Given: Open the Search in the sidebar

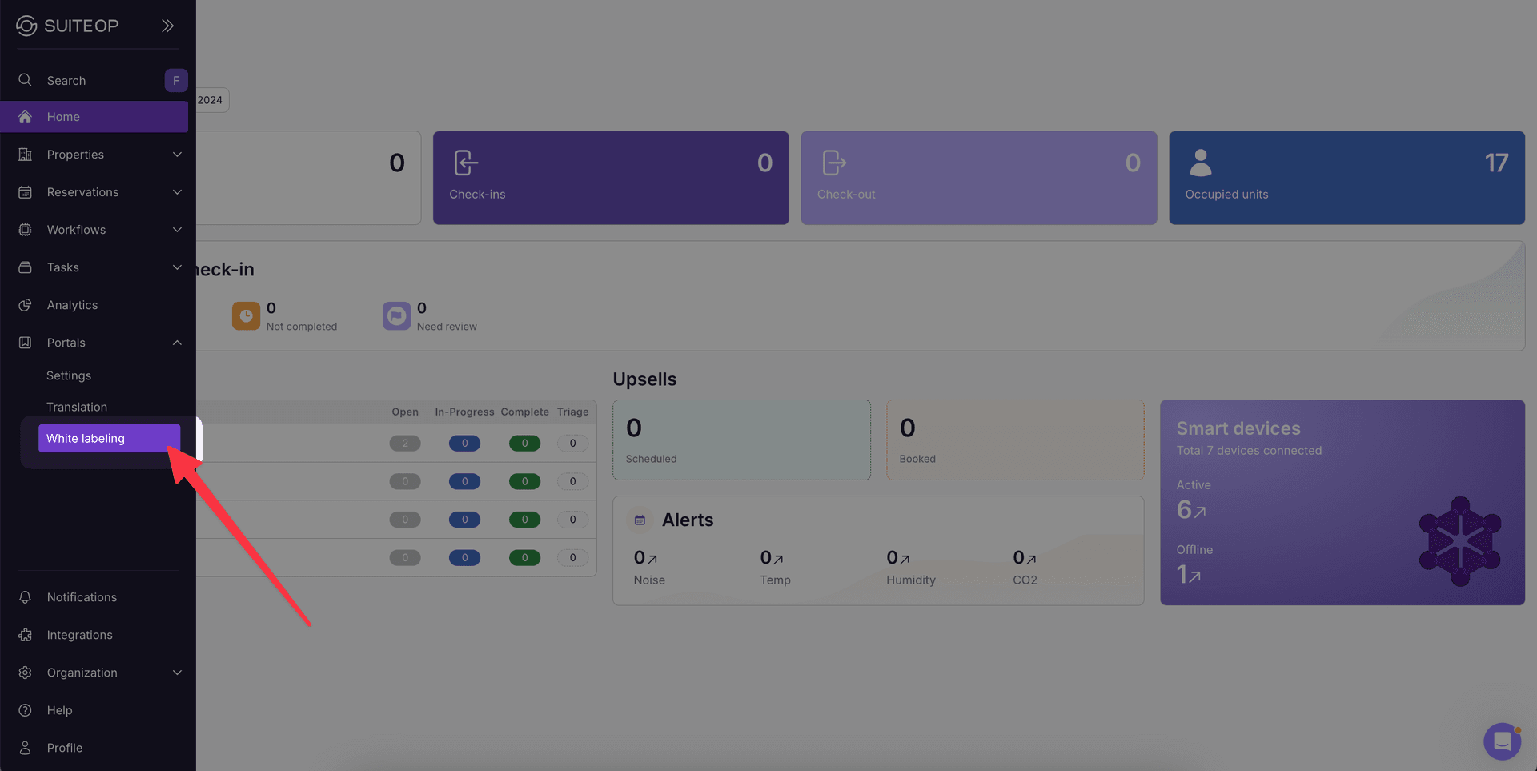Looking at the screenshot, I should tap(25, 80).
